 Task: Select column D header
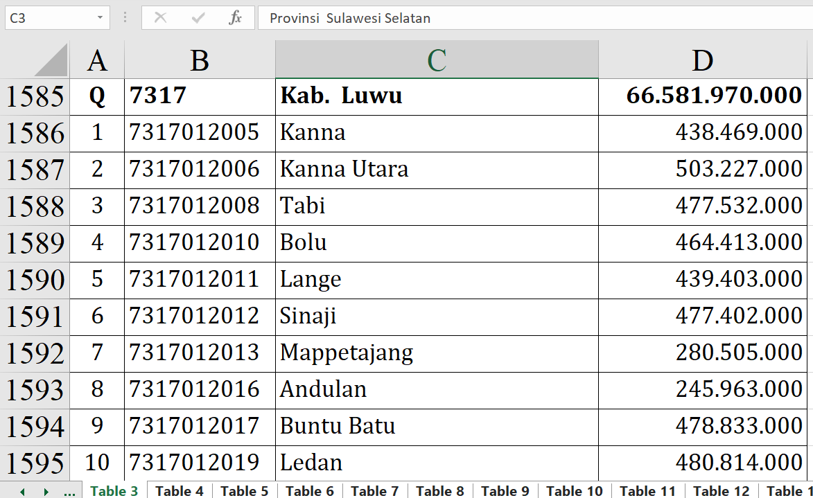(702, 60)
